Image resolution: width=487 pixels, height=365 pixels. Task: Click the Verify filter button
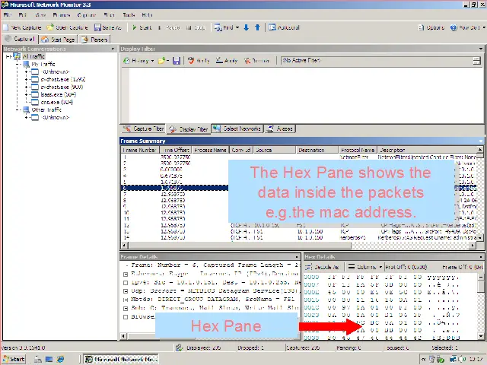(199, 61)
